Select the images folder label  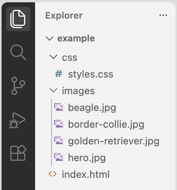tap(78, 91)
